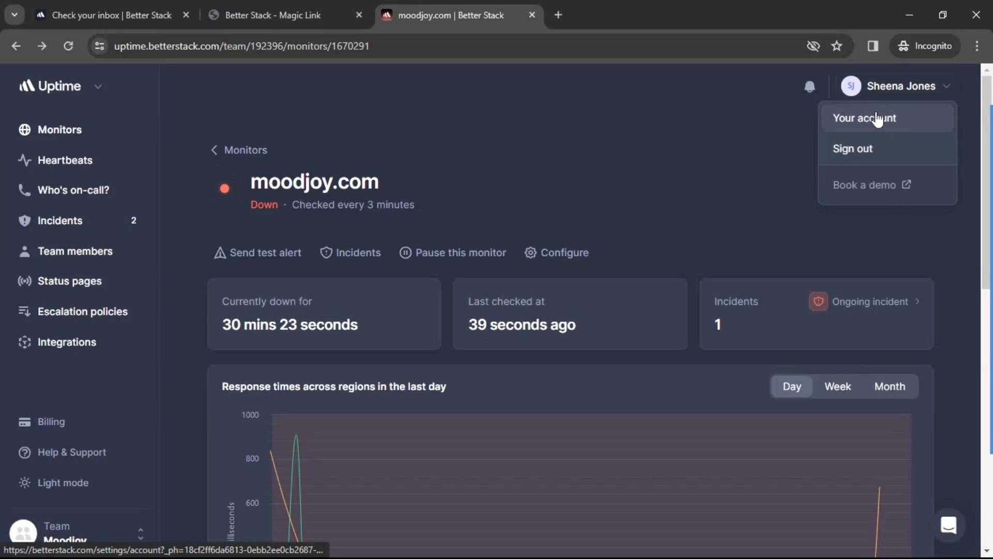Click the Ongoing incident link
The image size is (993, 559).
coord(870,301)
